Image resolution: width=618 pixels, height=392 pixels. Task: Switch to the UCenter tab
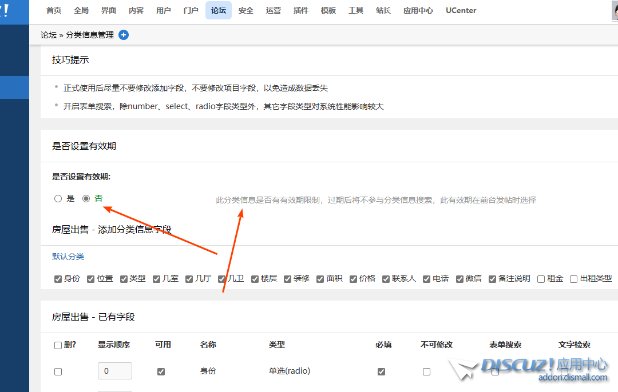[x=461, y=10]
